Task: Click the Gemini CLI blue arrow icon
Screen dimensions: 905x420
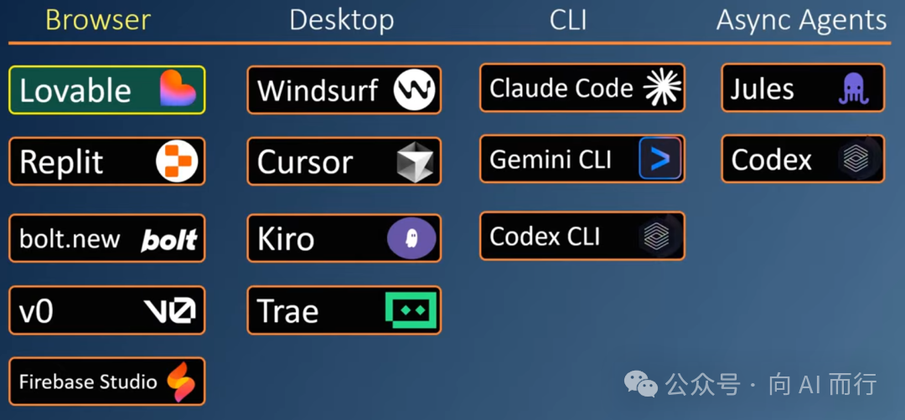Action: pyautogui.click(x=660, y=158)
